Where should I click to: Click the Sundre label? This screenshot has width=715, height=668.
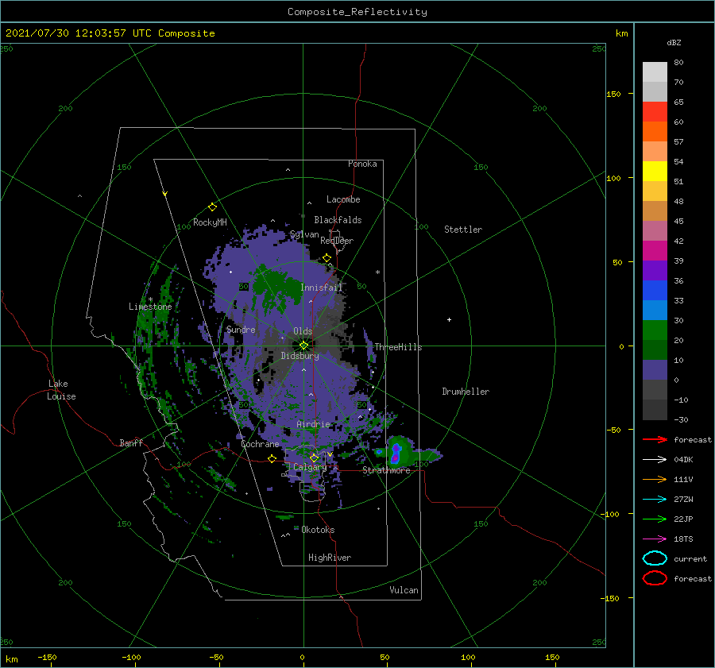(x=241, y=329)
